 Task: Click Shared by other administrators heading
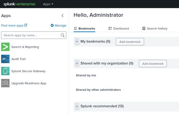(98, 90)
